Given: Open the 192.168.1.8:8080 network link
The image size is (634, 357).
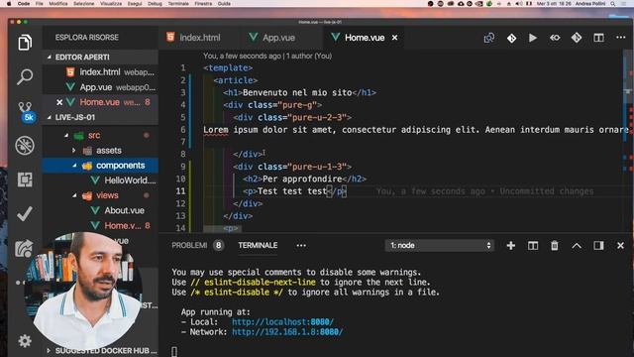Looking at the screenshot, I should (x=287, y=332).
